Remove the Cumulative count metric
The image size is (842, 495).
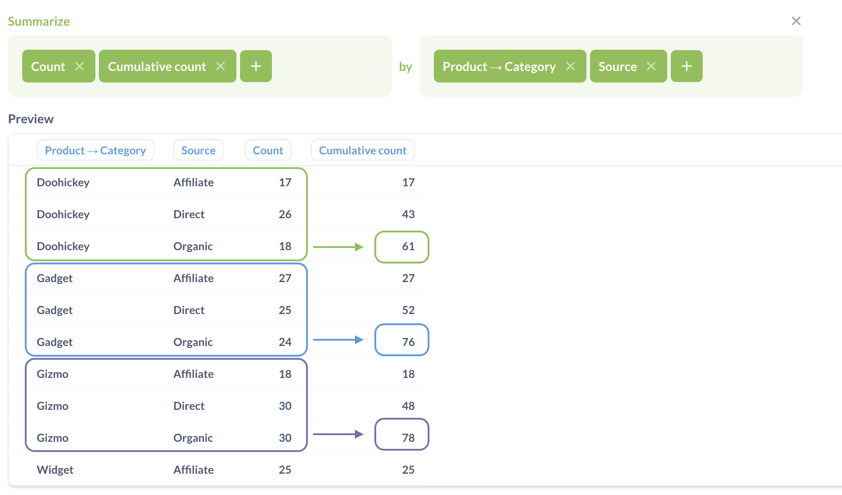[x=220, y=66]
